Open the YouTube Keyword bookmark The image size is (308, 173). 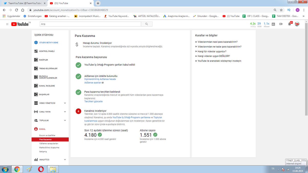click(117, 16)
